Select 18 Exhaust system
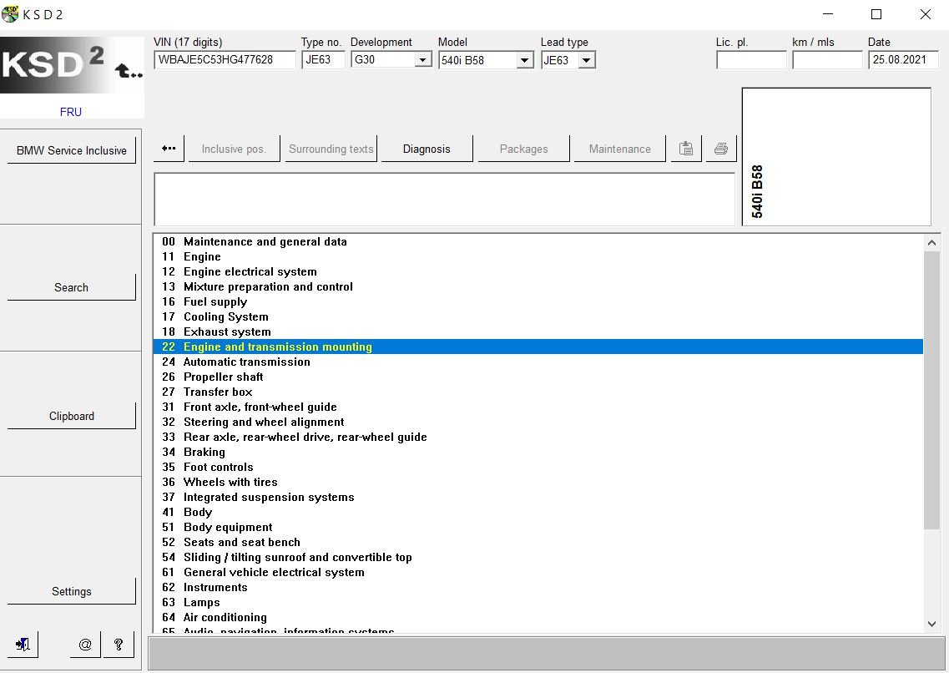 538,331
